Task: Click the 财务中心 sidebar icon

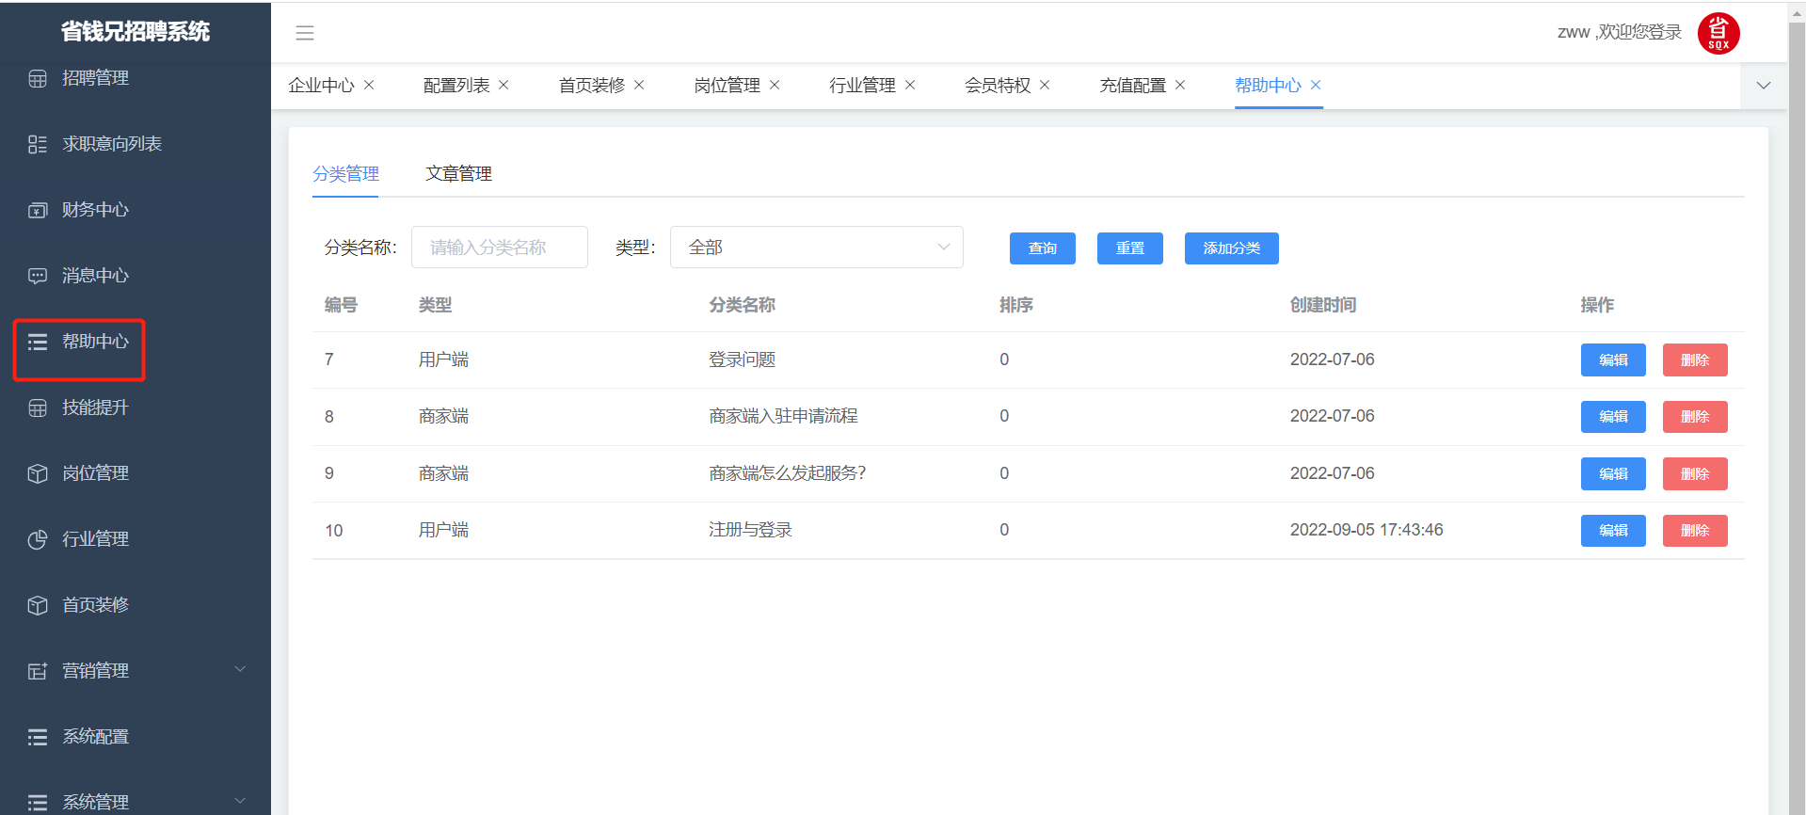Action: tap(38, 210)
